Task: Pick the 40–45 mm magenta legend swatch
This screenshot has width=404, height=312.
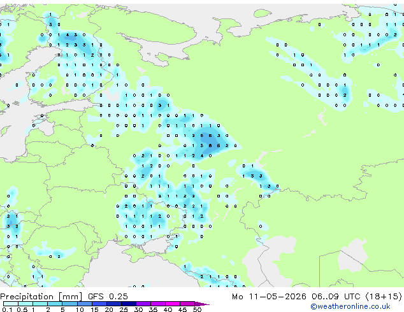Action: point(173,304)
